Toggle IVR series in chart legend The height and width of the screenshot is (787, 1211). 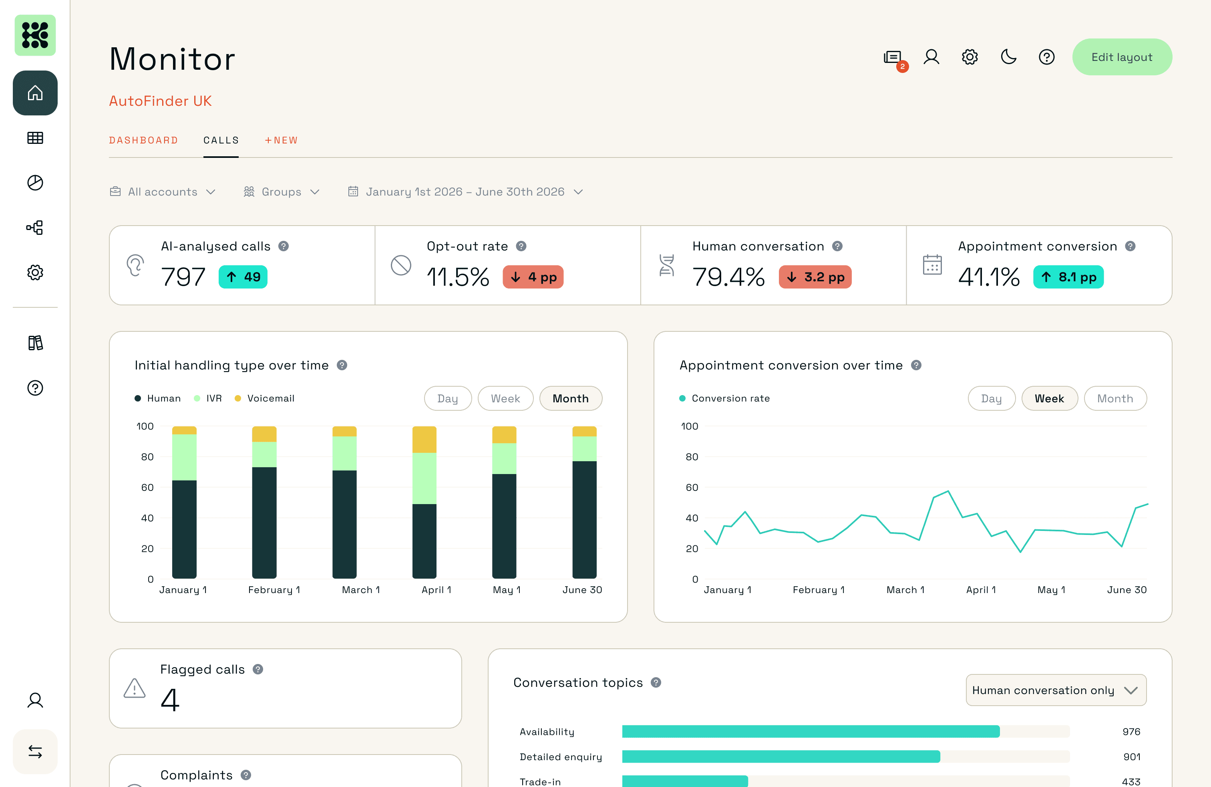coord(207,399)
